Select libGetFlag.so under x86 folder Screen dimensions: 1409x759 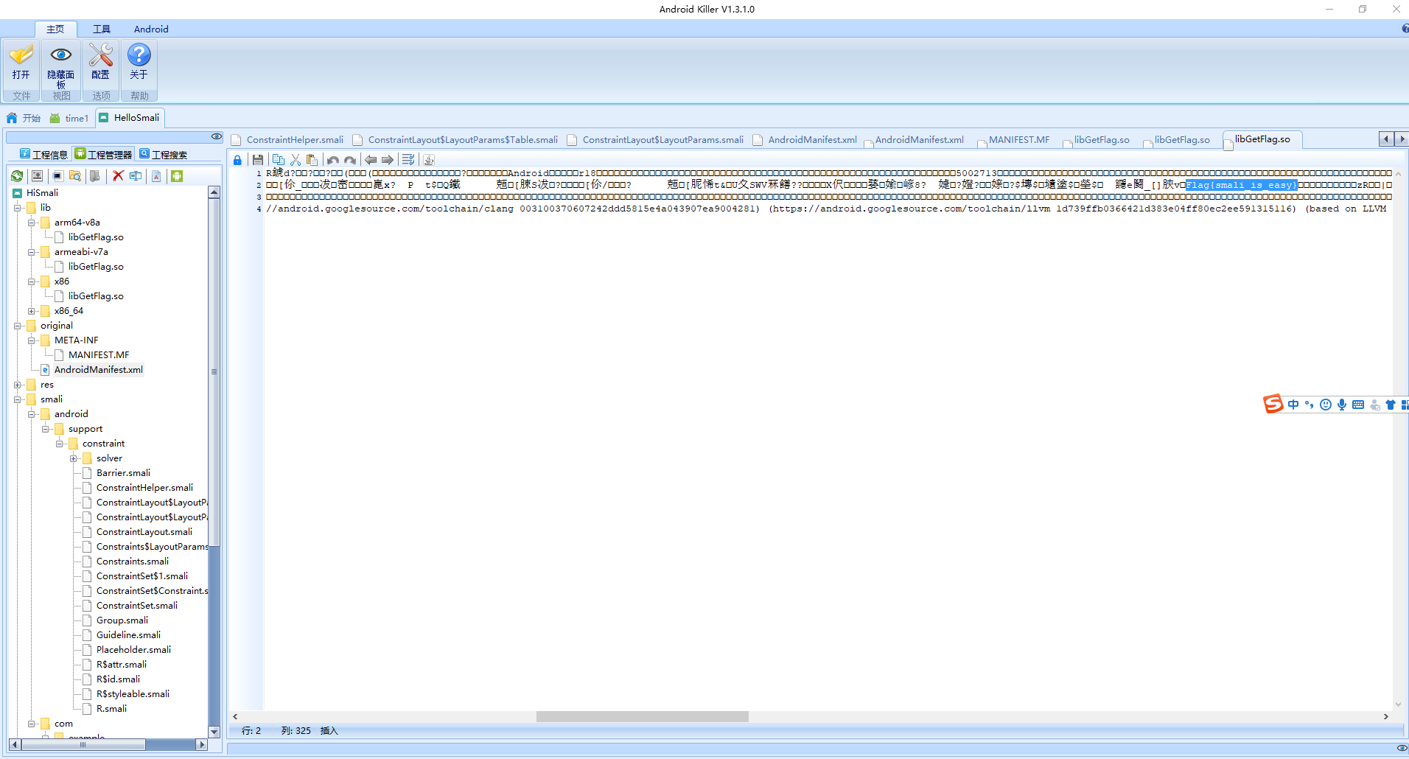(96, 296)
